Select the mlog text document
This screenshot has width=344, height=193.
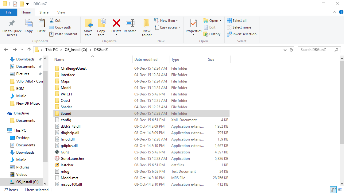[65, 172]
